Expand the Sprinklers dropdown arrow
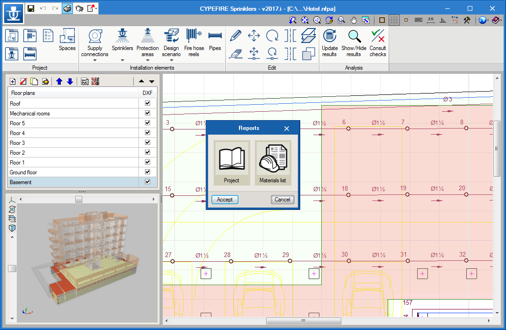Image resolution: width=506 pixels, height=330 pixels. 122,60
